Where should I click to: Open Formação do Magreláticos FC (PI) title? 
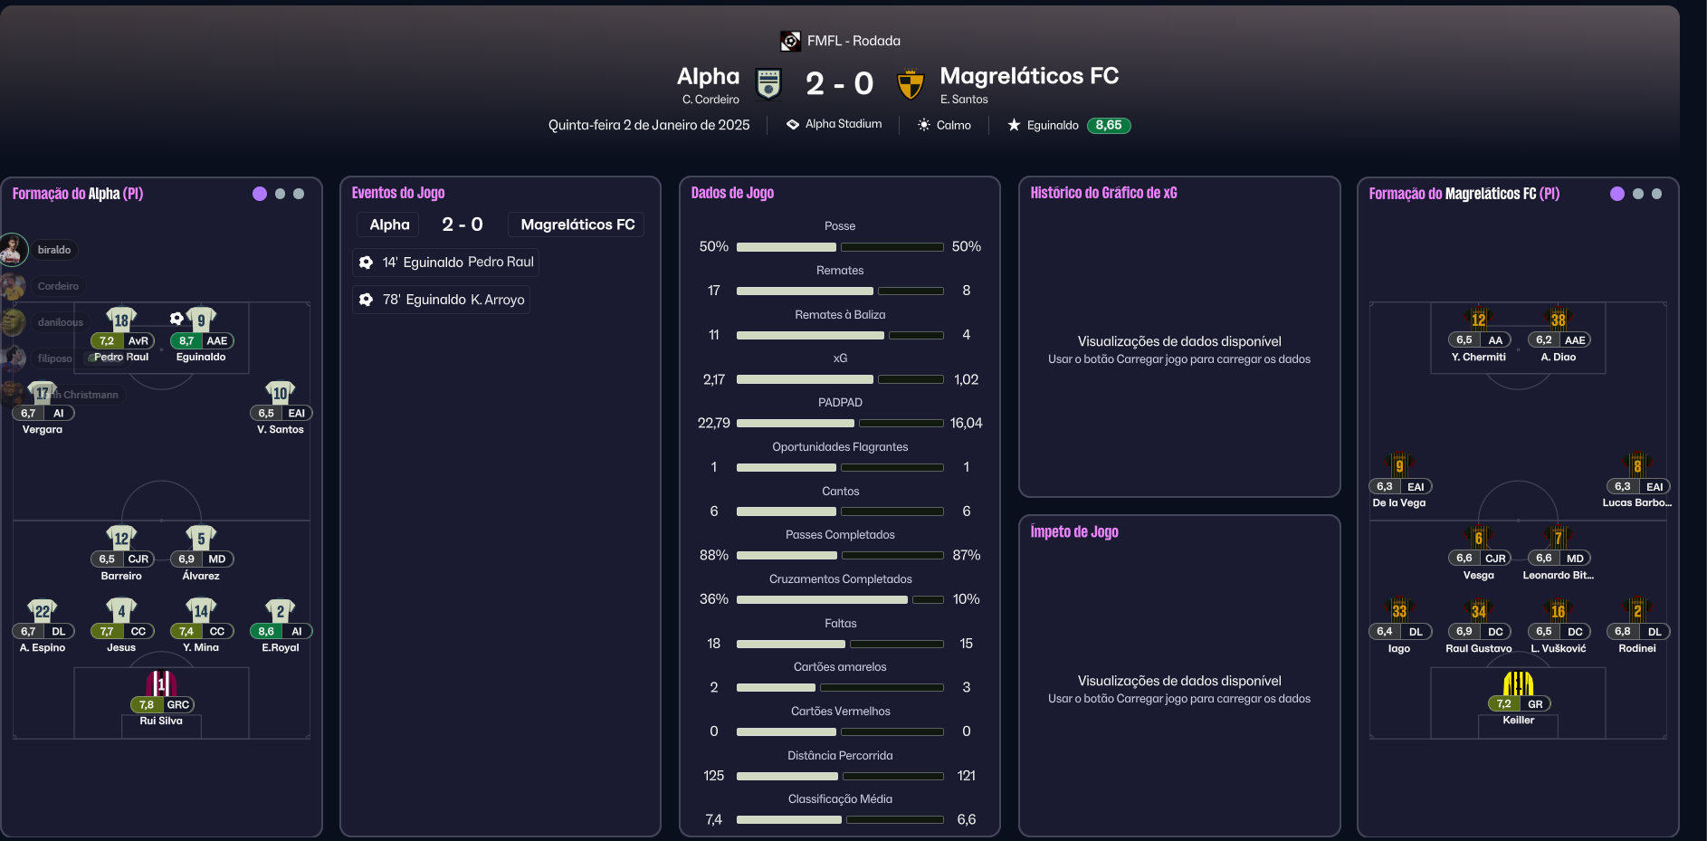pos(1464,194)
